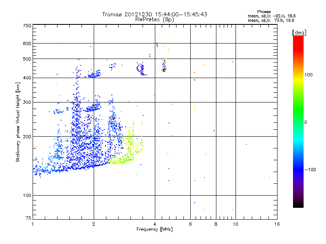Image resolution: width=326 pixels, height=244 pixels.
Task: Click the x-axis tick label "10"
Action: (x=236, y=224)
